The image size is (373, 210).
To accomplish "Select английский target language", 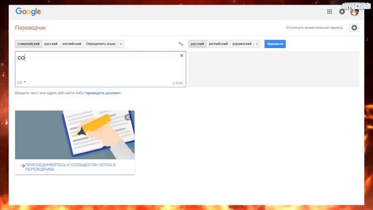I will pyautogui.click(x=219, y=44).
